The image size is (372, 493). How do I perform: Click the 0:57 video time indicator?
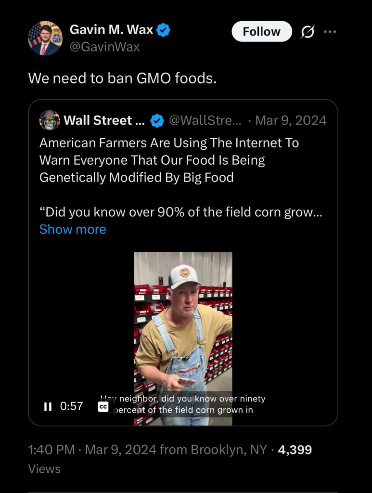pyautogui.click(x=71, y=406)
